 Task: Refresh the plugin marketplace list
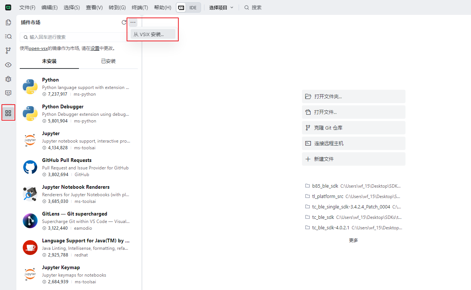point(124,22)
